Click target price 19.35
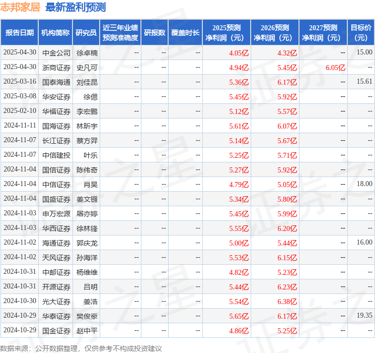This screenshot has width=375, height=353. pyautogui.click(x=364, y=315)
